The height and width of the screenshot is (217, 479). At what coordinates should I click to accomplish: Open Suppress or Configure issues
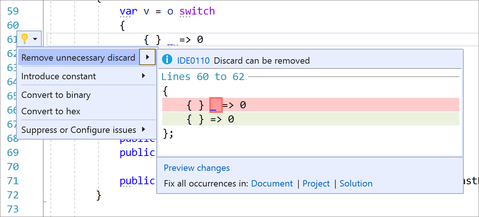tap(79, 130)
